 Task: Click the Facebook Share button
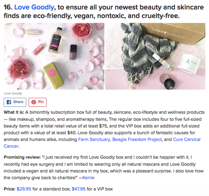tap(15, 102)
